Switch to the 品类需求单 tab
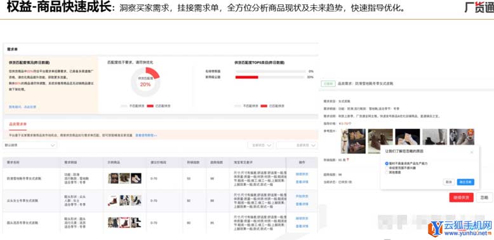494x240 pixels. point(18,124)
